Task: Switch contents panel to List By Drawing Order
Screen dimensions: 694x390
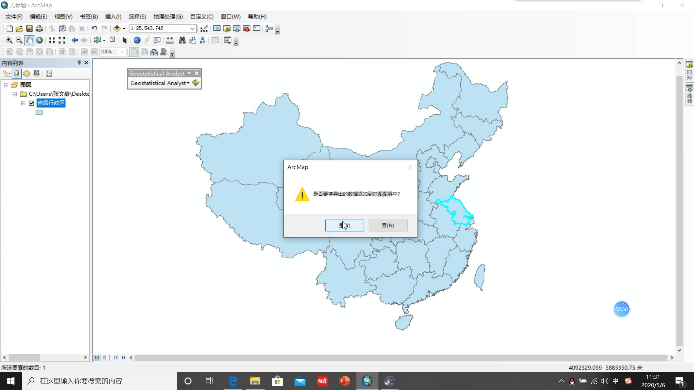Action: (7, 74)
